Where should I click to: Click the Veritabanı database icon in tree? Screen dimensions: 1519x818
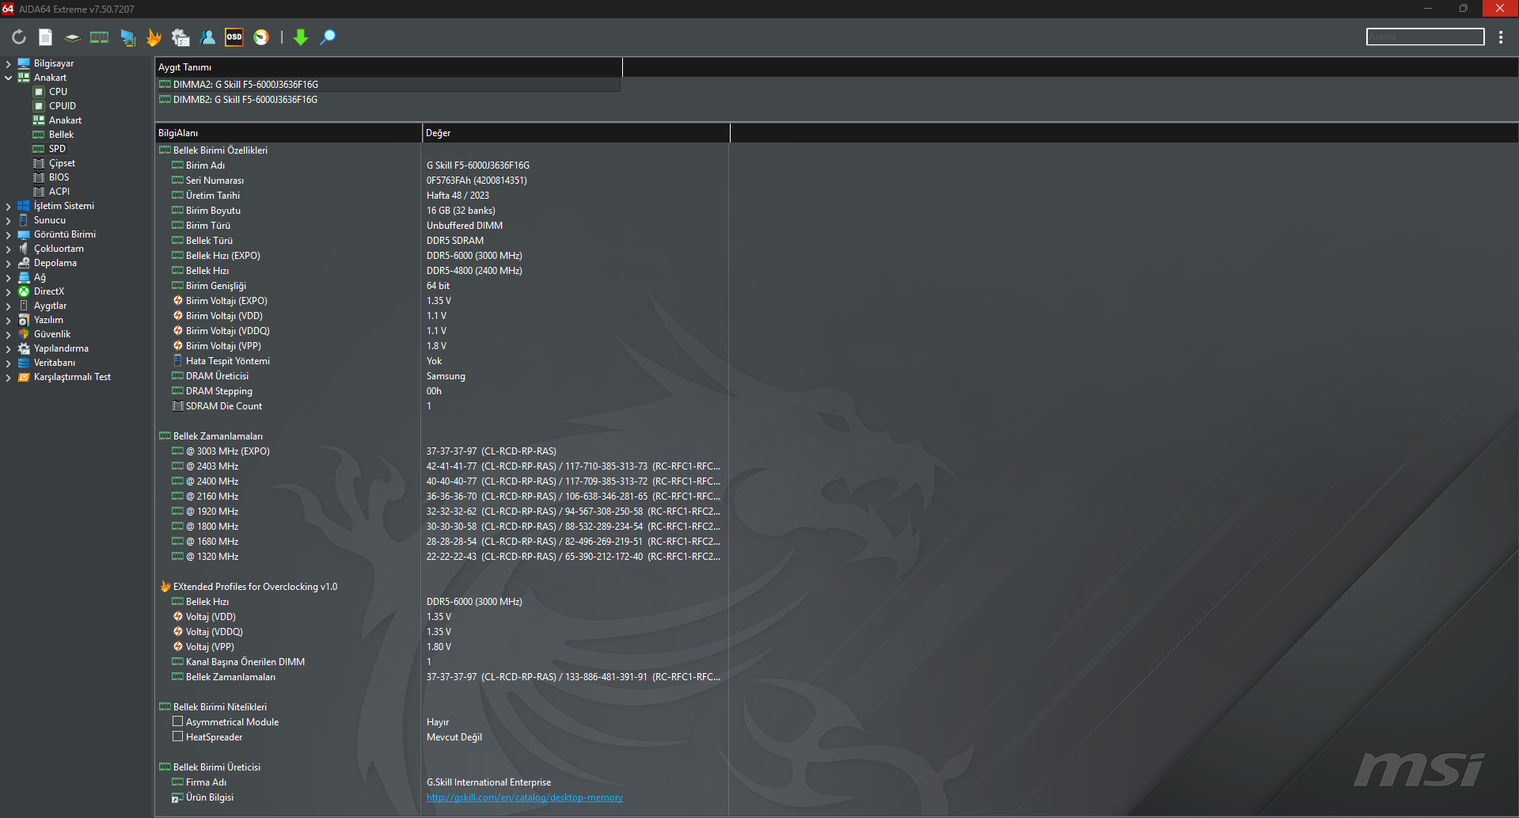point(24,363)
